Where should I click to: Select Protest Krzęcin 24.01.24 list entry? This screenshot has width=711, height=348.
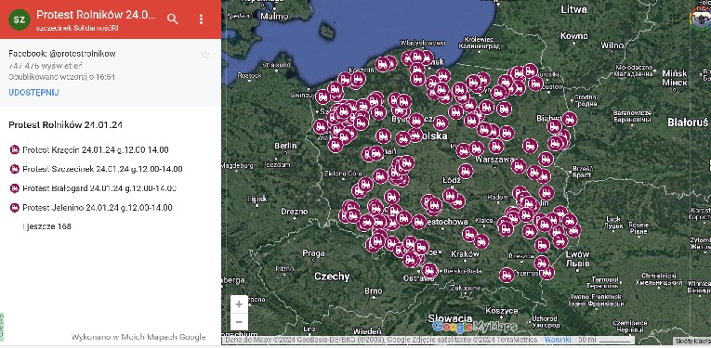point(89,149)
